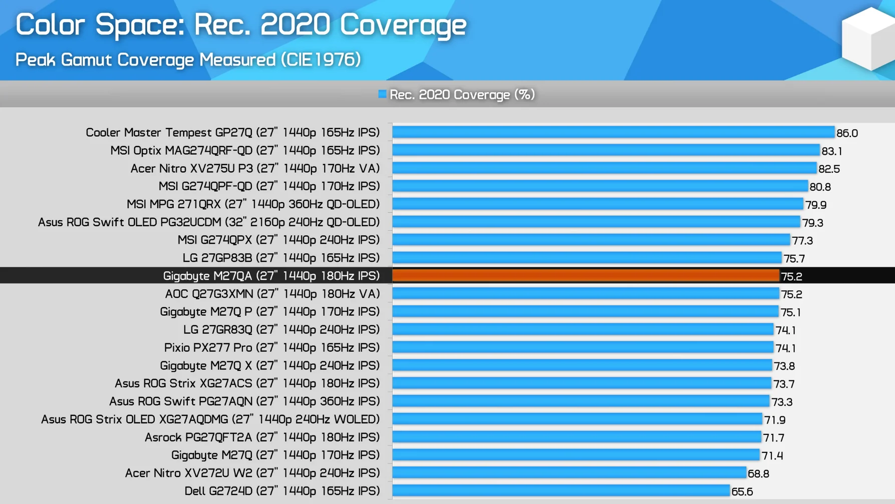Select the 73.8 value
The image size is (895, 504).
coord(784,366)
